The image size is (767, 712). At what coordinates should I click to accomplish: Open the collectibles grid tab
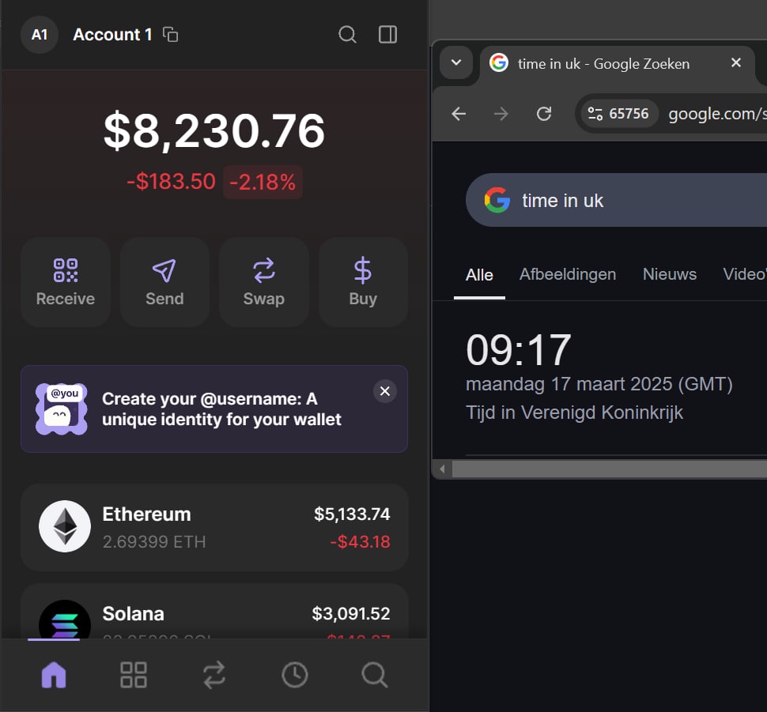pos(134,675)
